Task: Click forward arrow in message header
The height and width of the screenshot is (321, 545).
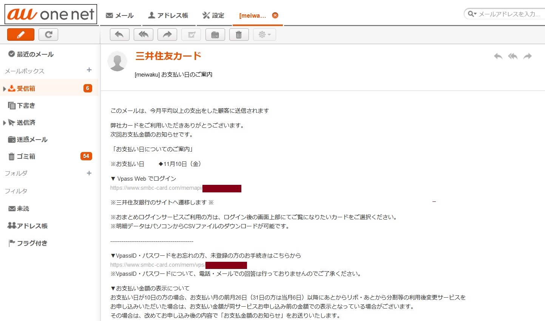Action: pos(528,56)
